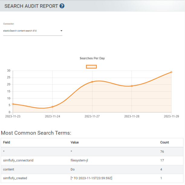Click the Field column header
The image size is (185, 185).
pos(7,143)
